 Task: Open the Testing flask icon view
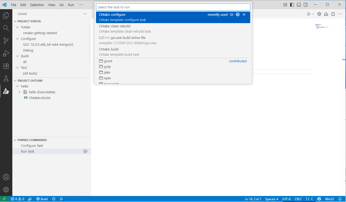6,79
